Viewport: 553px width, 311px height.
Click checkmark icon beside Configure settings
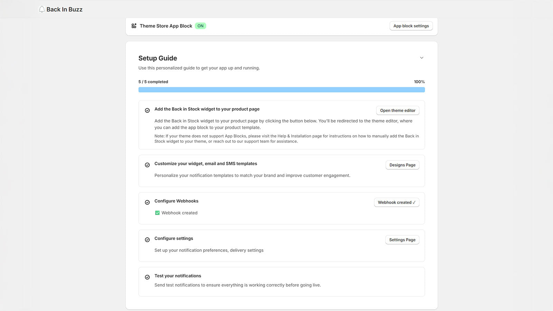[x=147, y=240]
